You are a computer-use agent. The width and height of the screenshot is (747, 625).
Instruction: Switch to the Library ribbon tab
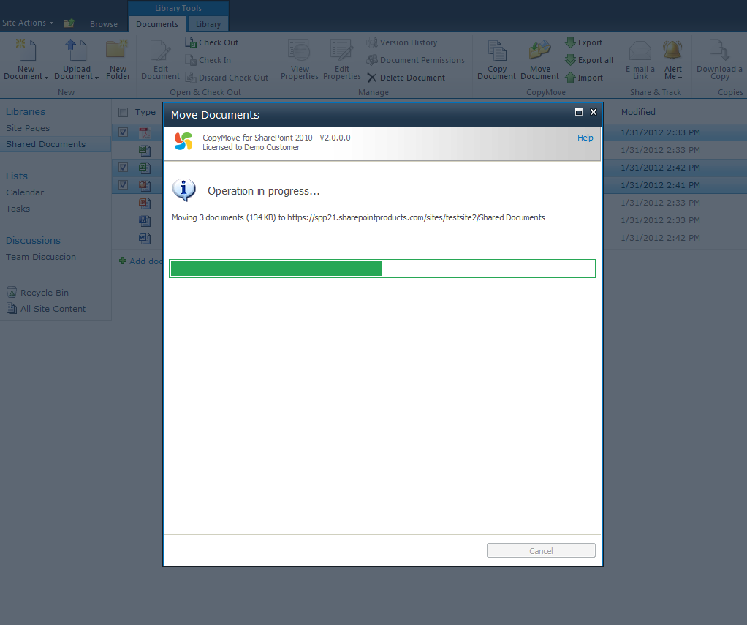(208, 24)
